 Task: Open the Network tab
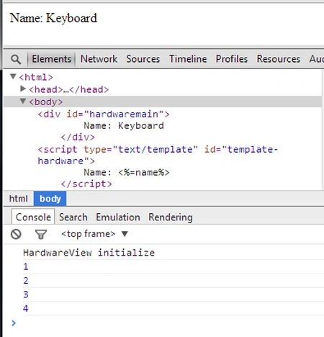[x=99, y=59]
